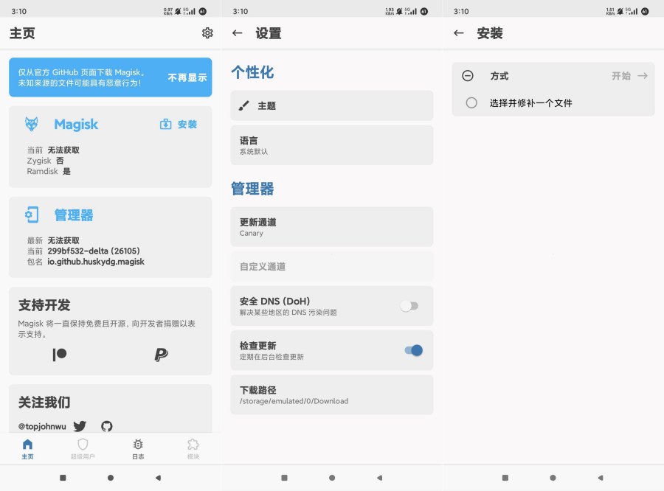Open the GitHub icon under 关注我们
Viewport: 664px width, 491px height.
coord(107,426)
